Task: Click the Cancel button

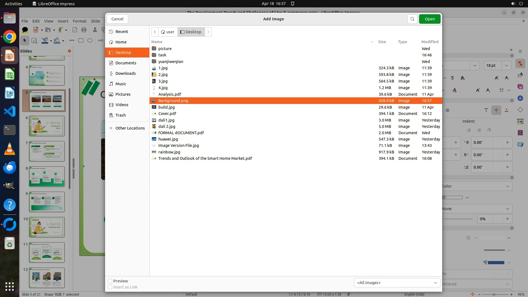Action: 117,19
